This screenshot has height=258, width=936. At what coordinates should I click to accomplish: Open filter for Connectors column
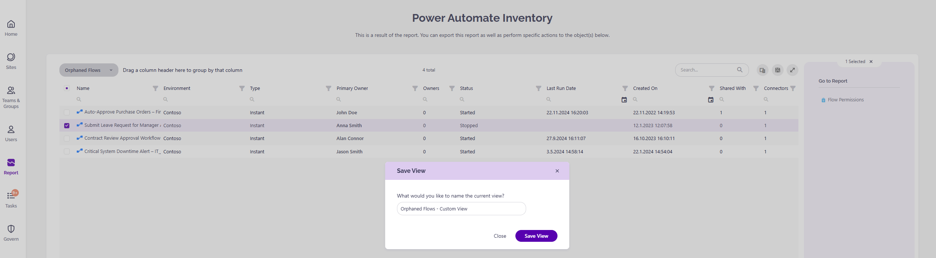(793, 88)
